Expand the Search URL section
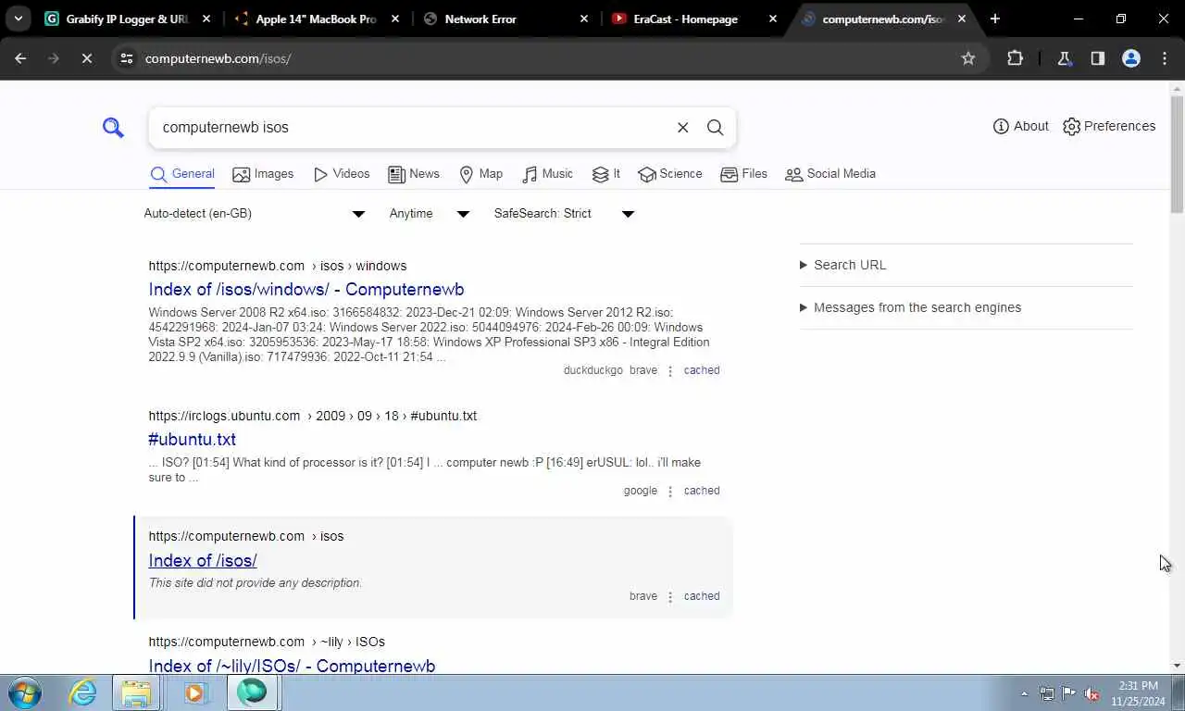The height and width of the screenshot is (711, 1185). [x=842, y=265]
